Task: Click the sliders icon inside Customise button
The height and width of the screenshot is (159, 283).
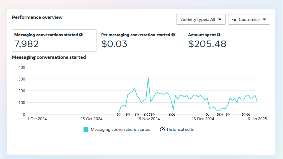Action: (x=234, y=20)
